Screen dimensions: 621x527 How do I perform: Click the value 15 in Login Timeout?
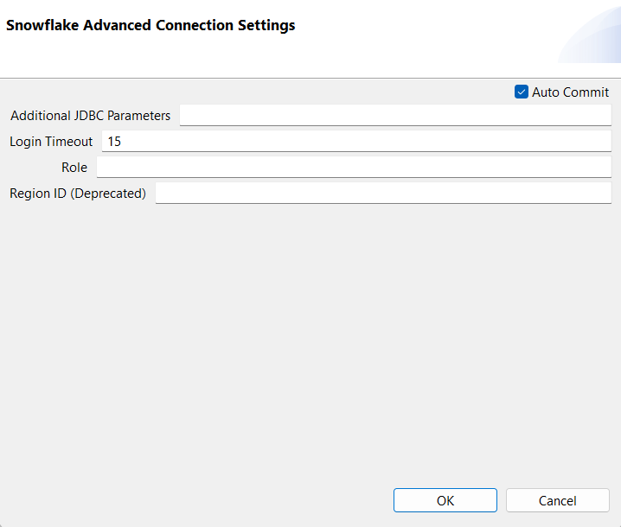[x=114, y=142]
